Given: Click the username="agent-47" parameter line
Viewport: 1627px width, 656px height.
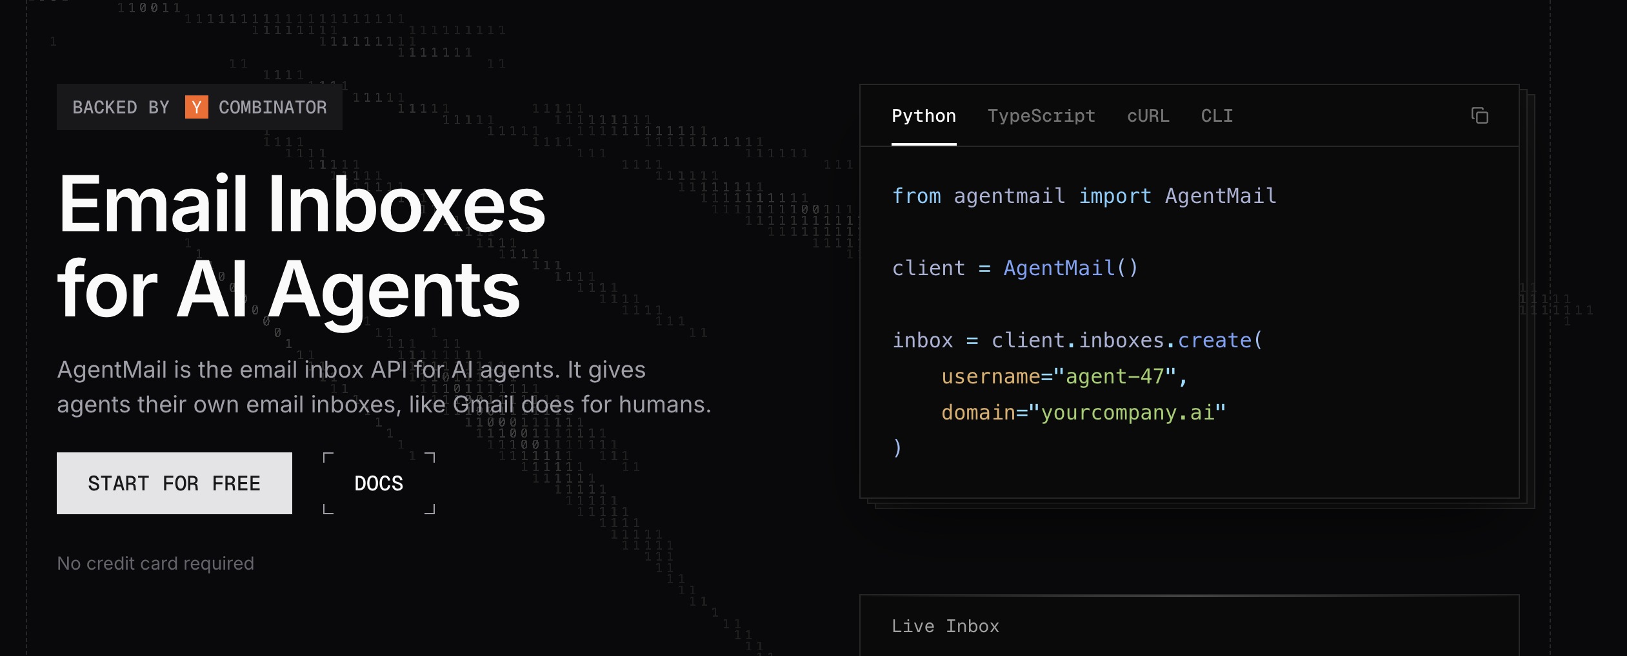Looking at the screenshot, I should click(x=1064, y=376).
